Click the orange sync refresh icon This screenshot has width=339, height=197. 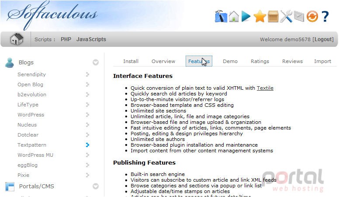click(x=312, y=17)
